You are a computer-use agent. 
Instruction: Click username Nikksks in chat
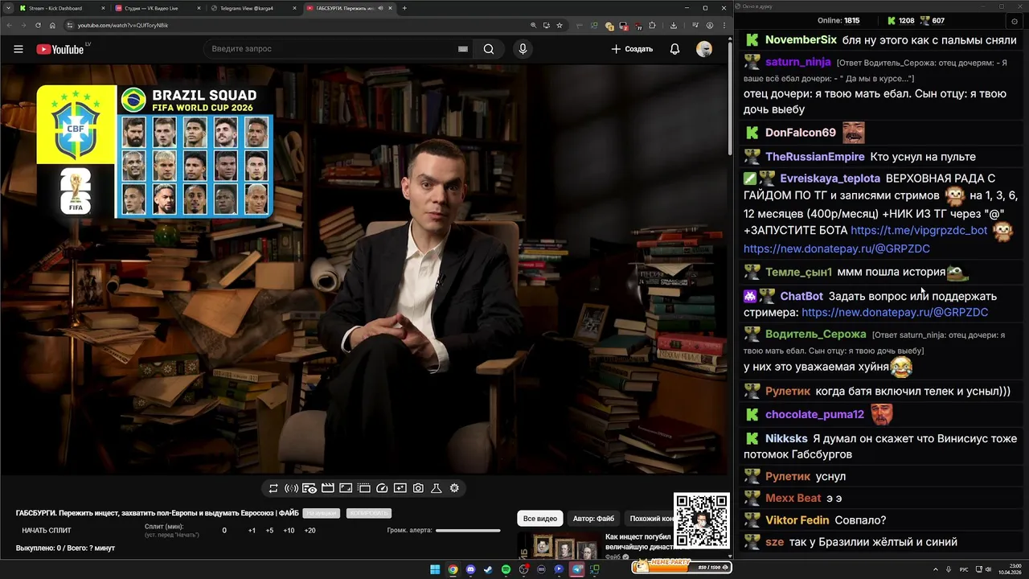tap(786, 439)
